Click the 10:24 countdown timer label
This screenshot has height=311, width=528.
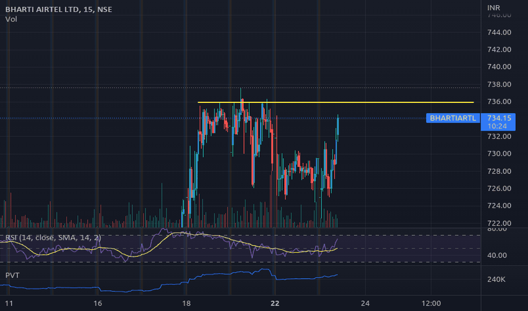pos(497,127)
